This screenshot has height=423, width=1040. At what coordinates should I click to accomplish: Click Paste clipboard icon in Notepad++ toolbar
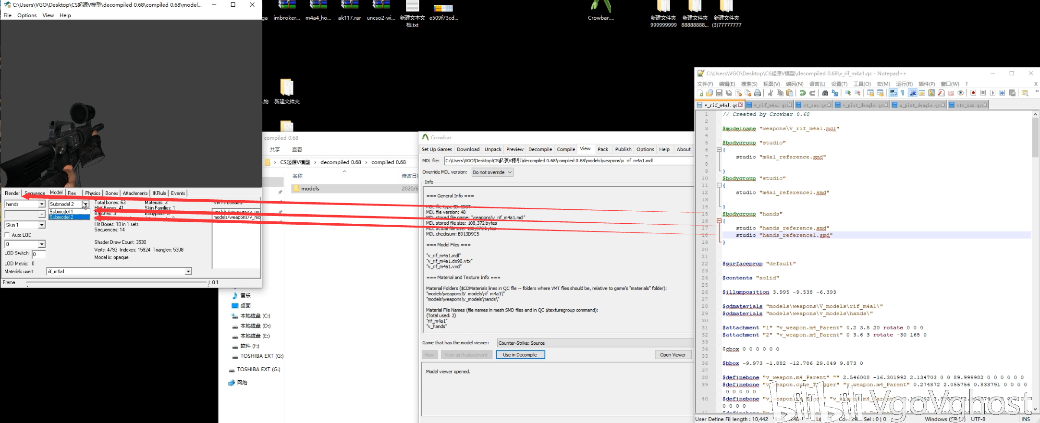(x=790, y=93)
